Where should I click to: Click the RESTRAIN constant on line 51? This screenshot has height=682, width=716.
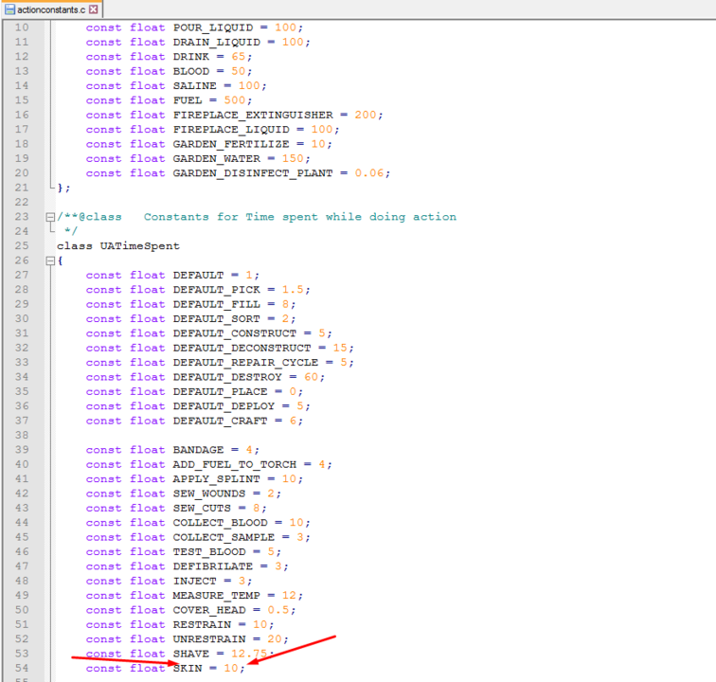pos(202,625)
